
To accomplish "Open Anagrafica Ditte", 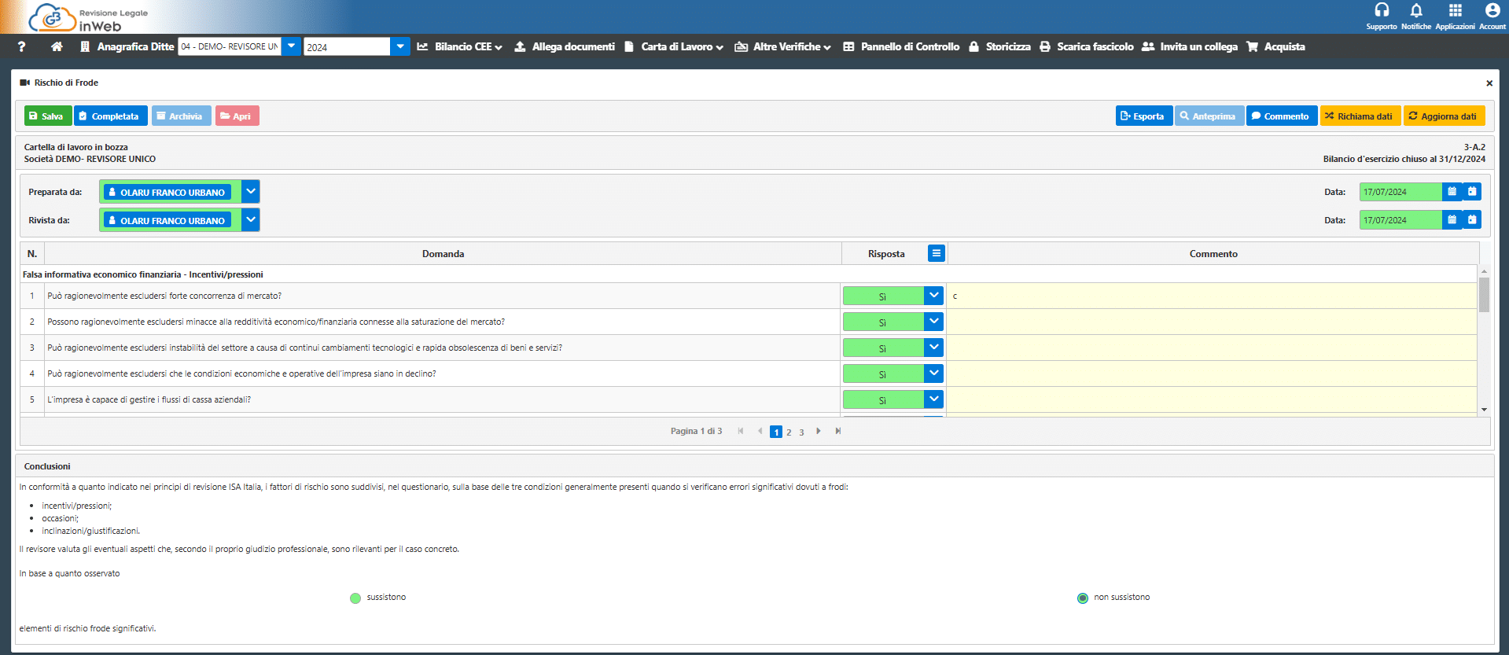I will point(127,47).
